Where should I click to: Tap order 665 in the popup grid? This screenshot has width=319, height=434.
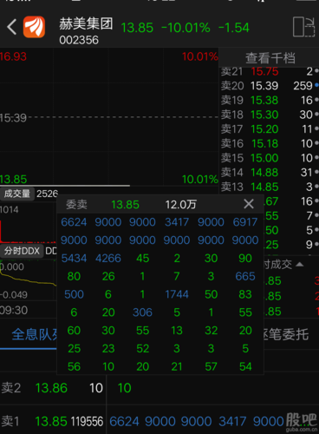coord(245,276)
